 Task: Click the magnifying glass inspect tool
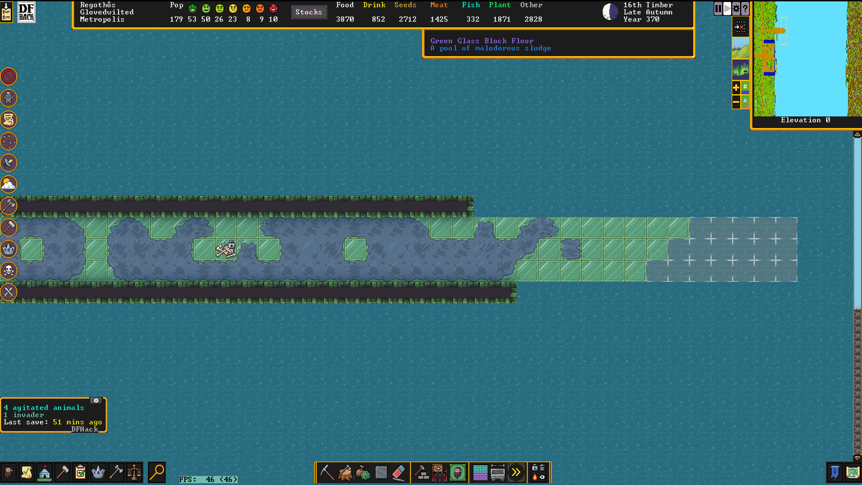(x=157, y=472)
